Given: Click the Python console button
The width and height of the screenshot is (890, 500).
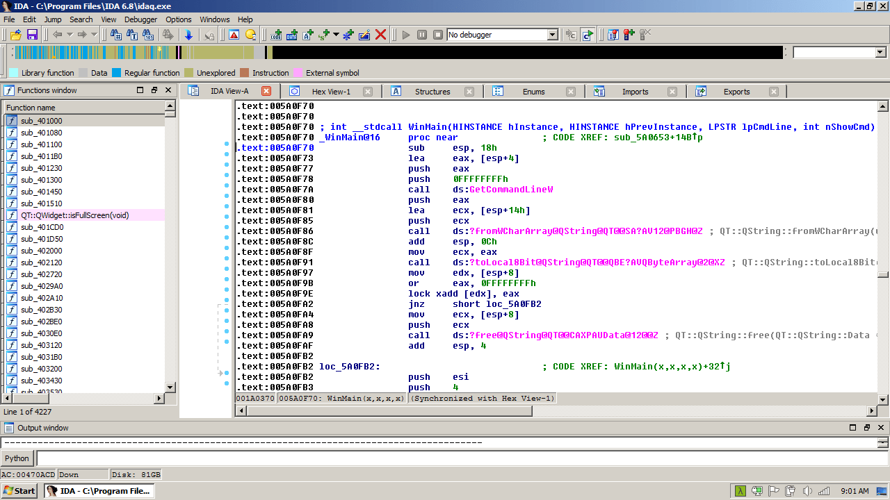Looking at the screenshot, I should click(17, 458).
